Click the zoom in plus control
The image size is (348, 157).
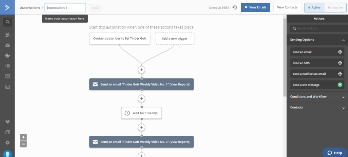tap(23, 137)
